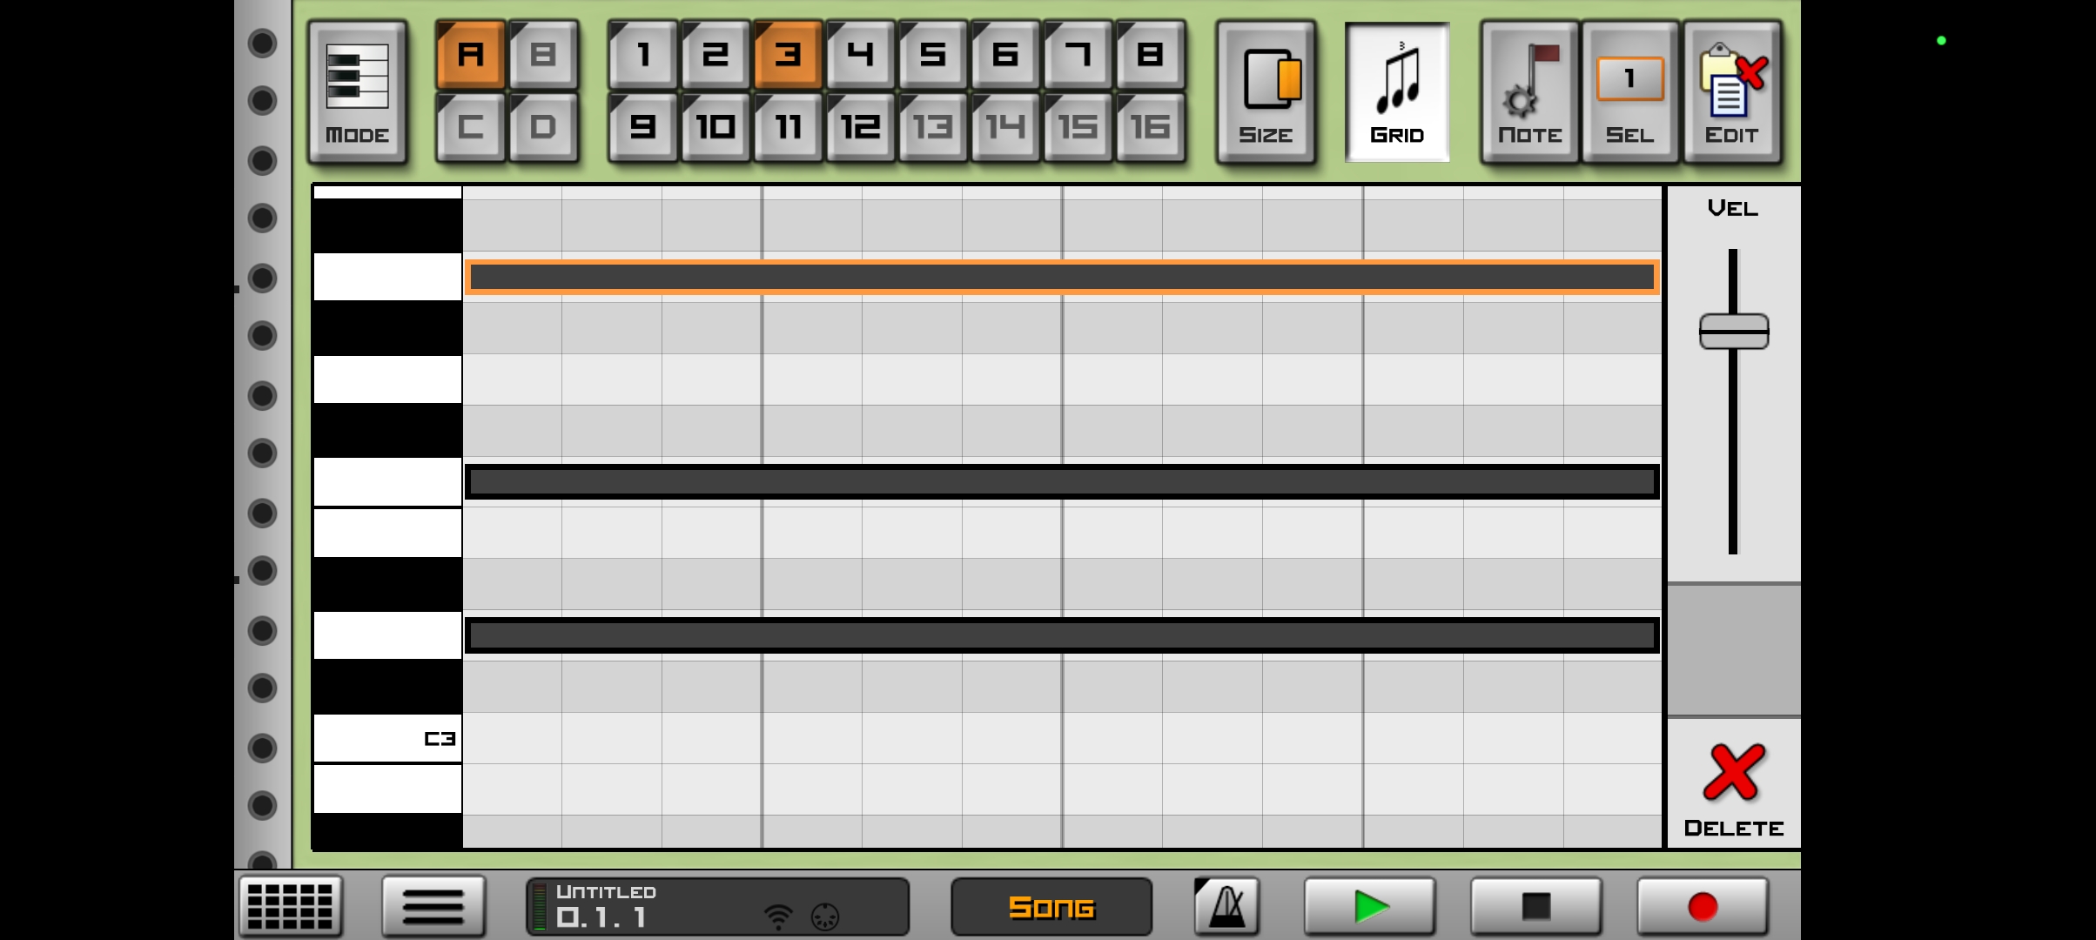Toggle the Sel selection mode
The height and width of the screenshot is (940, 2096).
click(1629, 92)
